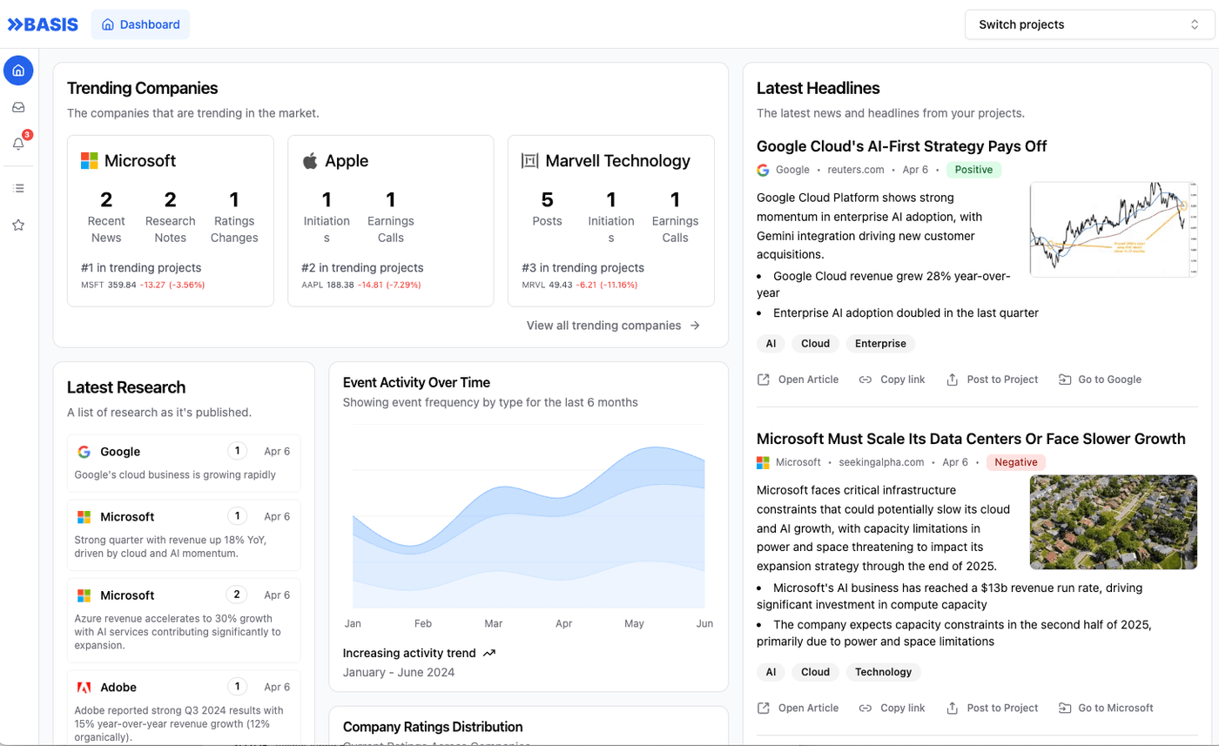Viewport: 1219px width, 746px height.
Task: Click AAPL ticker price line
Action: pos(361,285)
